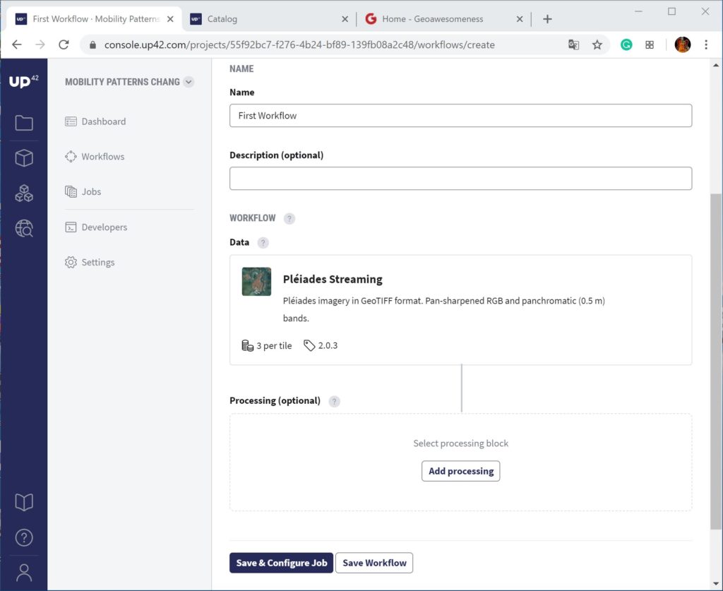This screenshot has width=723, height=591.
Task: Switch to Home - Geoawesomeness tab
Action: click(x=443, y=19)
